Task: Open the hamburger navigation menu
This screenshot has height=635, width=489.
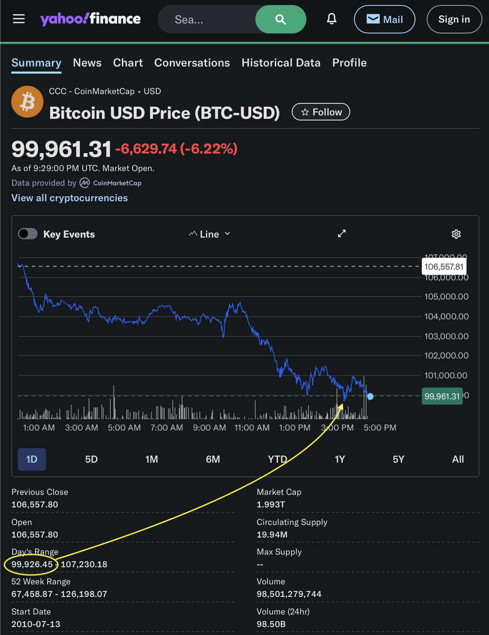Action: click(x=19, y=19)
